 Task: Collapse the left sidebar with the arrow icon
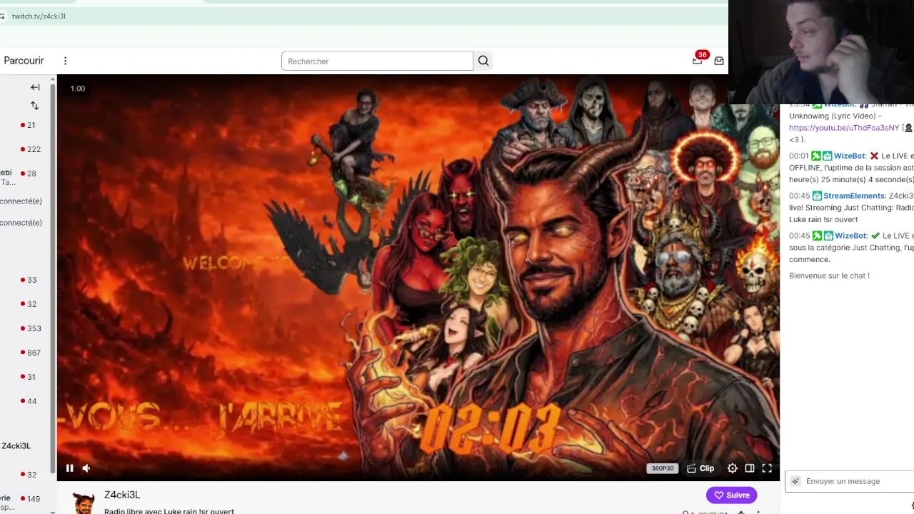coord(35,87)
